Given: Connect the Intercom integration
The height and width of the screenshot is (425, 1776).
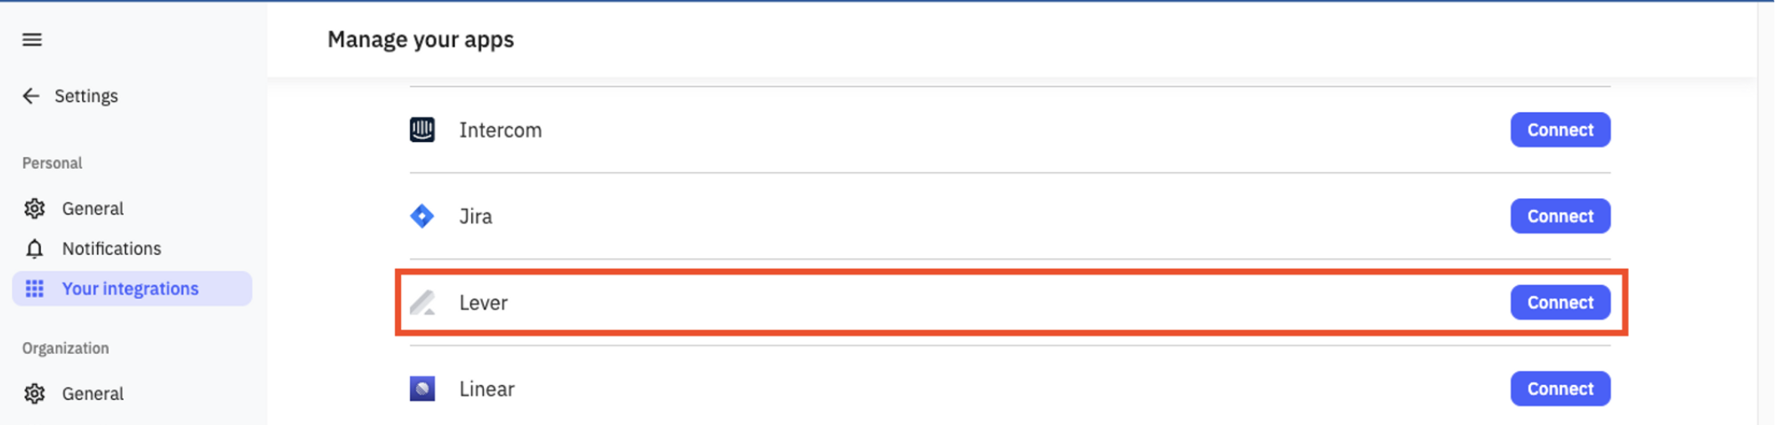Looking at the screenshot, I should coord(1559,130).
